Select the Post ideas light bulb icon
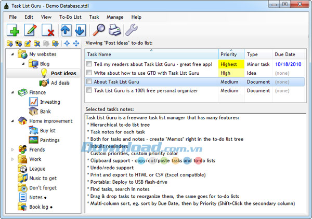 point(44,73)
